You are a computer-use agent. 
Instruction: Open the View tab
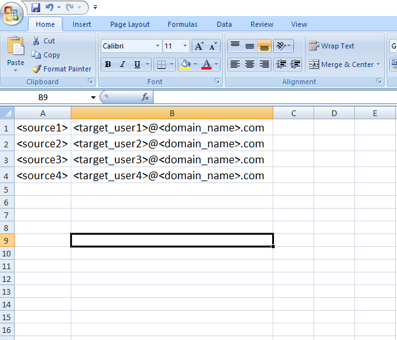[299, 24]
